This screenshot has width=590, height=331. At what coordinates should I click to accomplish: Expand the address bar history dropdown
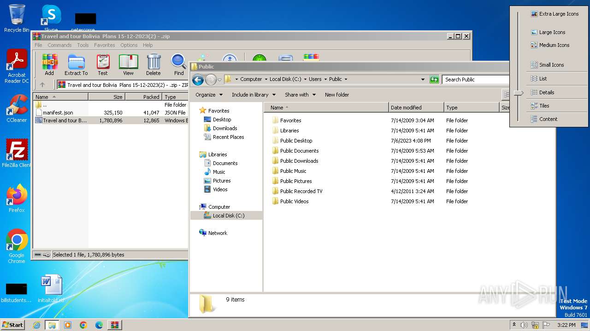point(423,80)
